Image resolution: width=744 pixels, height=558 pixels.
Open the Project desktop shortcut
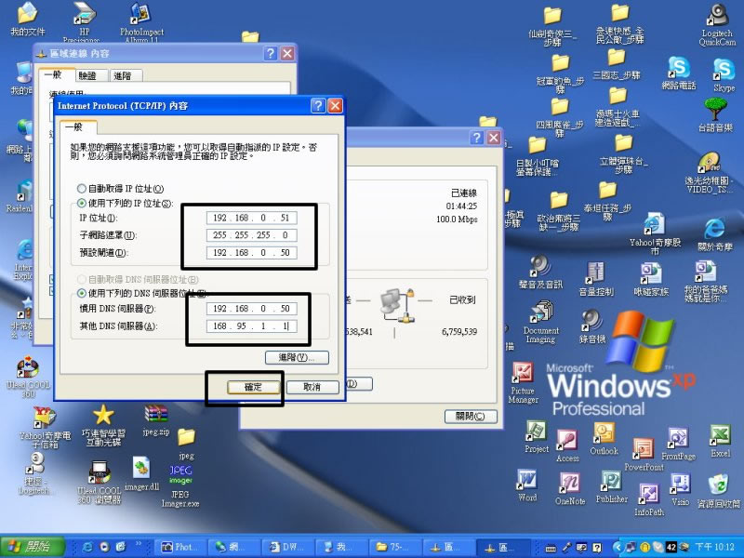pos(537,437)
